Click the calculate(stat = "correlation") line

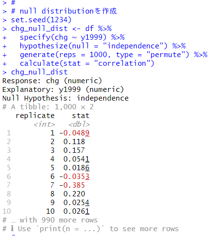coord(87,63)
